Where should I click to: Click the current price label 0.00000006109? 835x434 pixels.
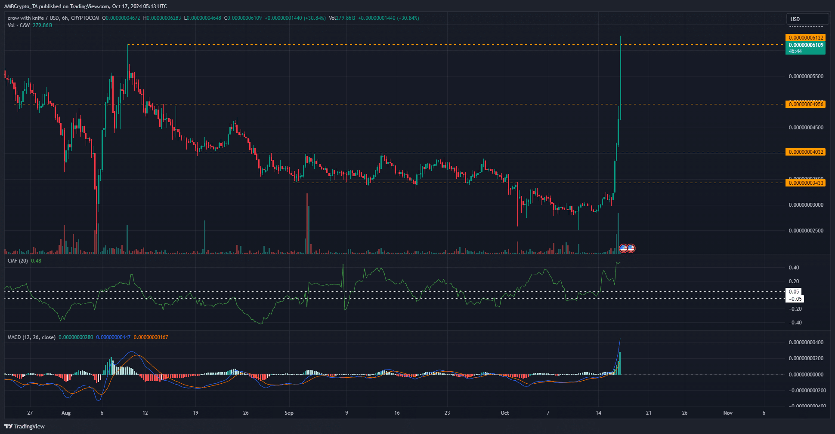805,45
